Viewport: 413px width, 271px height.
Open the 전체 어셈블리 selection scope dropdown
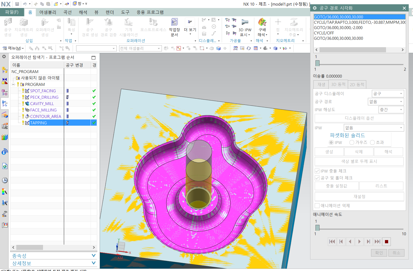pos(140,48)
